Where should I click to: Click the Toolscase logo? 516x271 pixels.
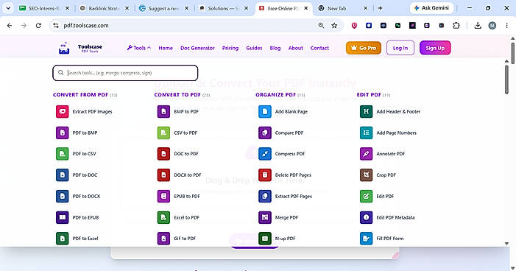80,48
